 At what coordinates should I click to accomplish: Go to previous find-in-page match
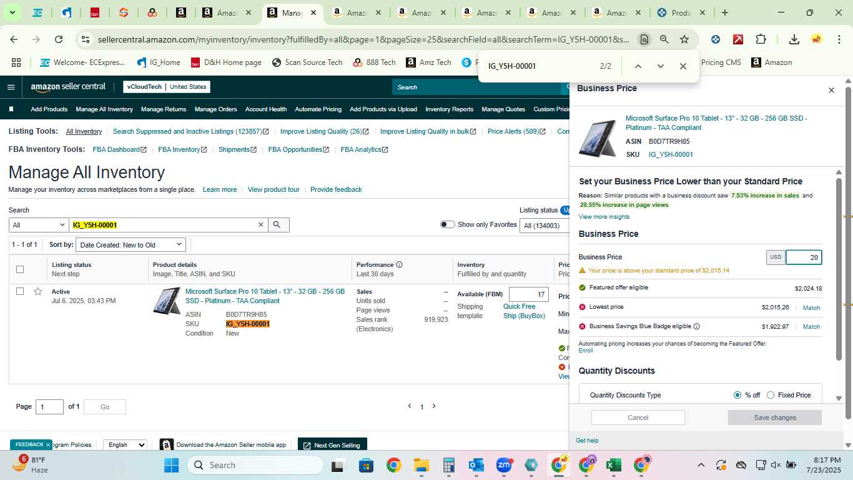tap(638, 66)
